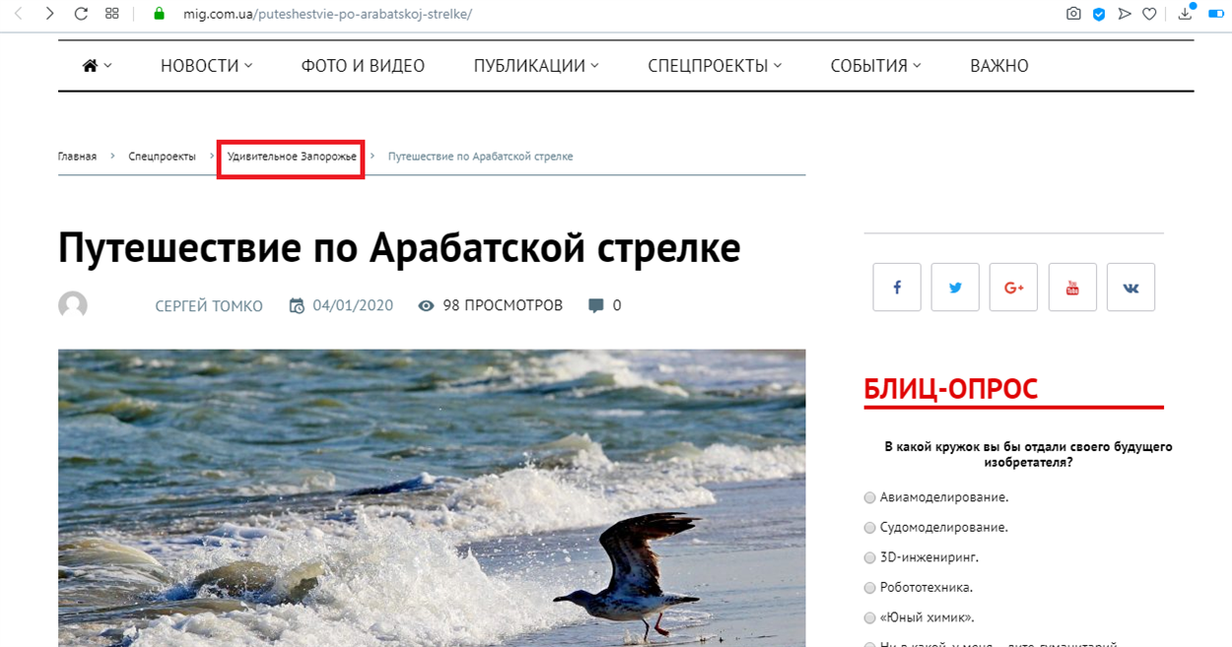
Task: Take a snapshot with camera icon
Action: coord(1073,14)
